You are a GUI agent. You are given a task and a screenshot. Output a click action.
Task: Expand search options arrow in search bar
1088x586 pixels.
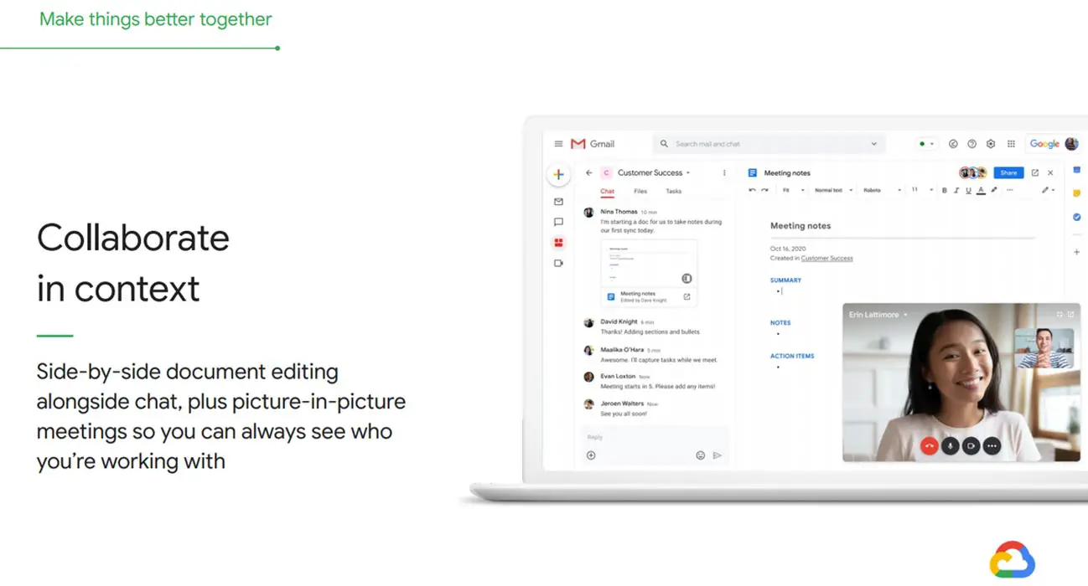[873, 144]
